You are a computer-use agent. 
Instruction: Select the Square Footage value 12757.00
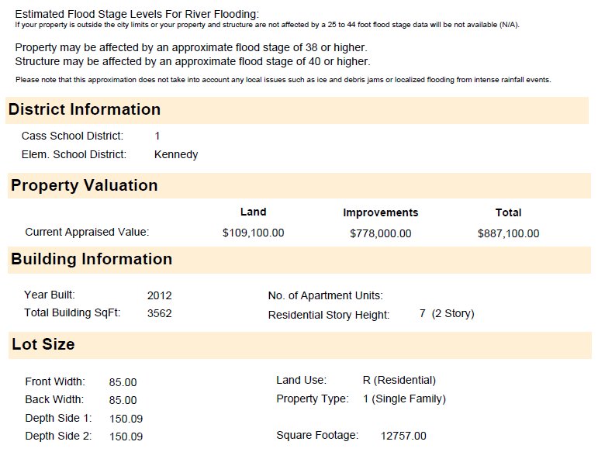click(x=403, y=436)
